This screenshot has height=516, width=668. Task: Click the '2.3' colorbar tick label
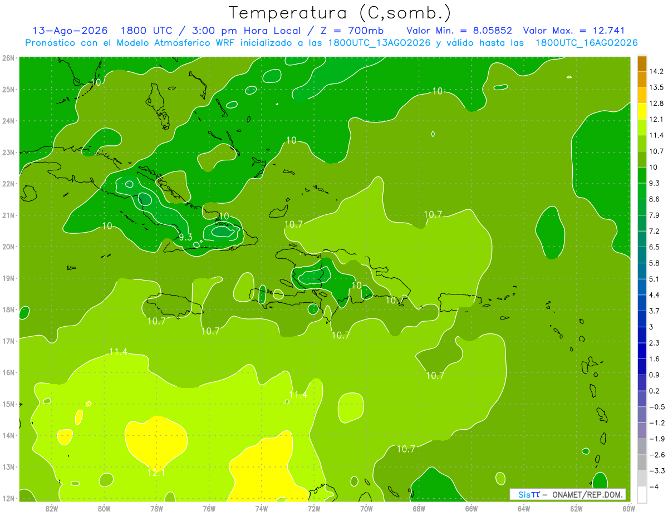(655, 343)
